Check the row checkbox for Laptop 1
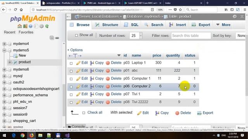 point(71,63)
